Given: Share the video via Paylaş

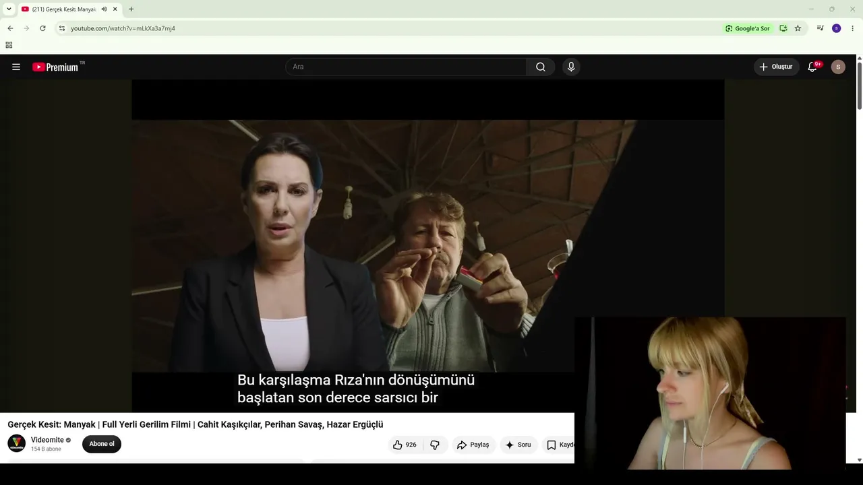Looking at the screenshot, I should tap(473, 445).
